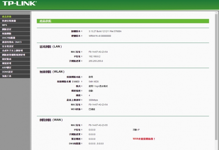This screenshot has width=219, height=150.
Task: Open 未成年子女上網管理 menu
Action: click(15, 51)
